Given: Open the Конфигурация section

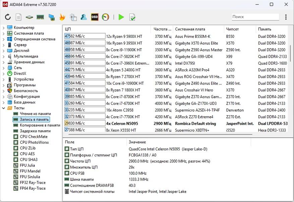Looking at the screenshot, I should click(26, 96).
